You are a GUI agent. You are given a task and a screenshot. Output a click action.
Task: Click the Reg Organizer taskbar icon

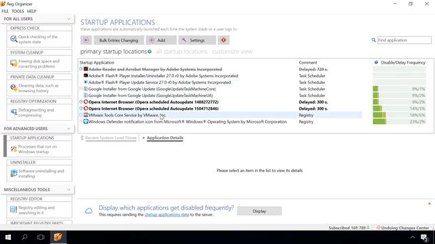pyautogui.click(x=58, y=237)
